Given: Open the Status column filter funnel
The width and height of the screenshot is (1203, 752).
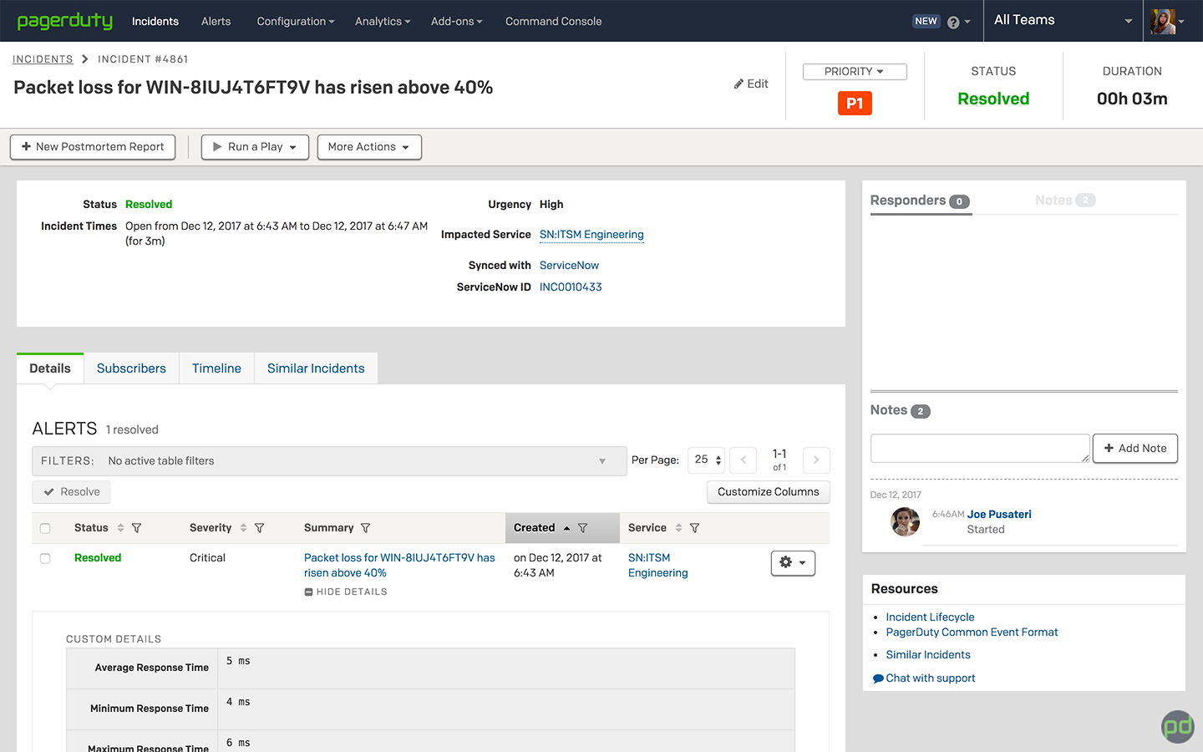Looking at the screenshot, I should point(136,527).
